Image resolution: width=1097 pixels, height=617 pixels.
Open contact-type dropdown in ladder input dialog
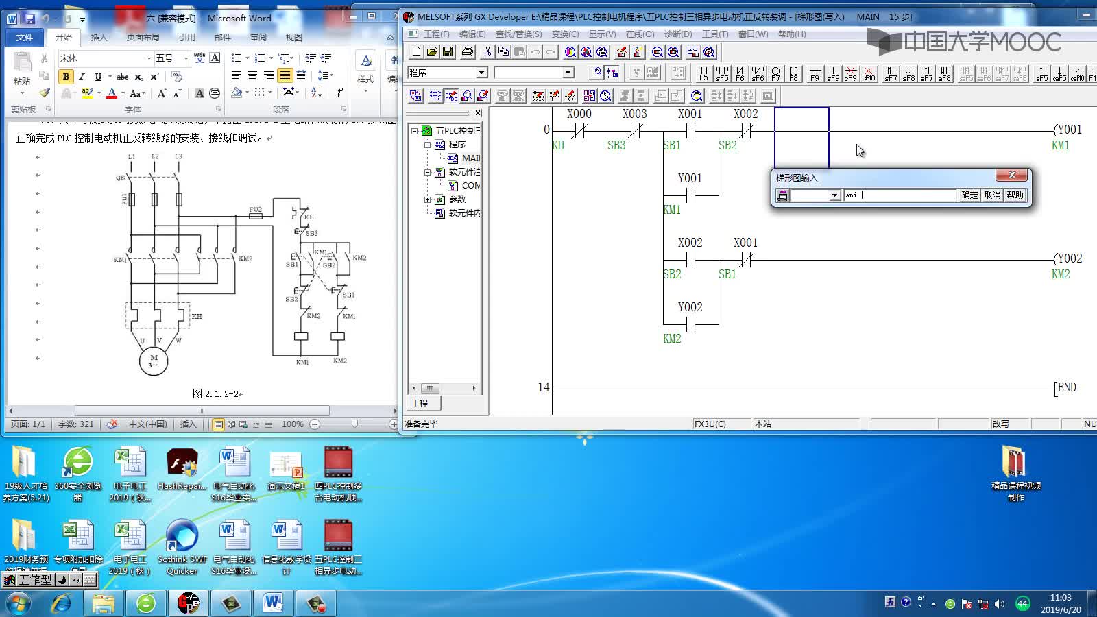click(x=834, y=195)
